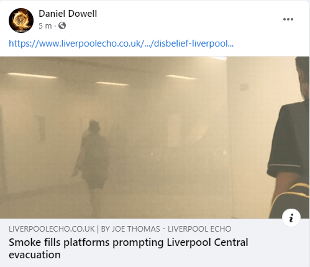The image size is (310, 267).
Task: Click Liverpool Central in the headline
Action: pos(207,242)
